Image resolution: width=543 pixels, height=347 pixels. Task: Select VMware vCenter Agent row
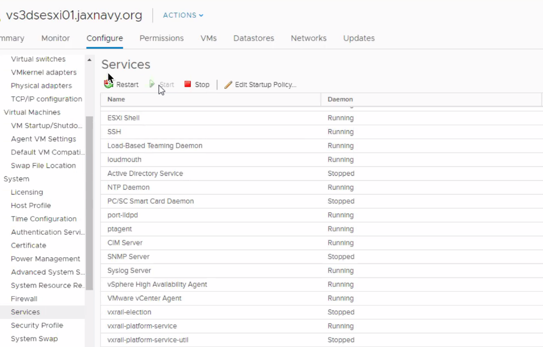click(322, 298)
